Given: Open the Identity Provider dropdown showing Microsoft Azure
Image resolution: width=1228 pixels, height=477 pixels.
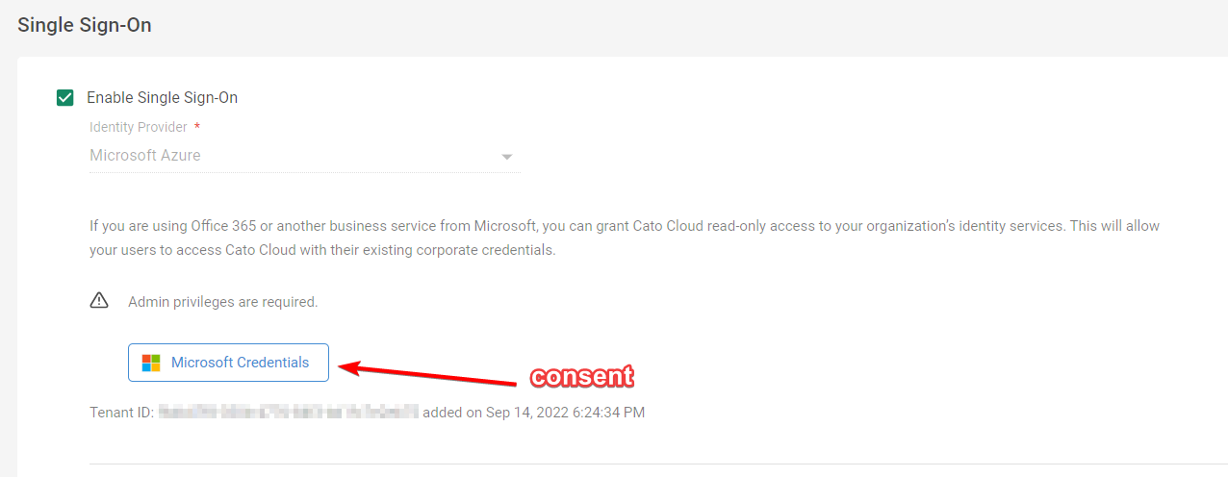Looking at the screenshot, I should 304,156.
